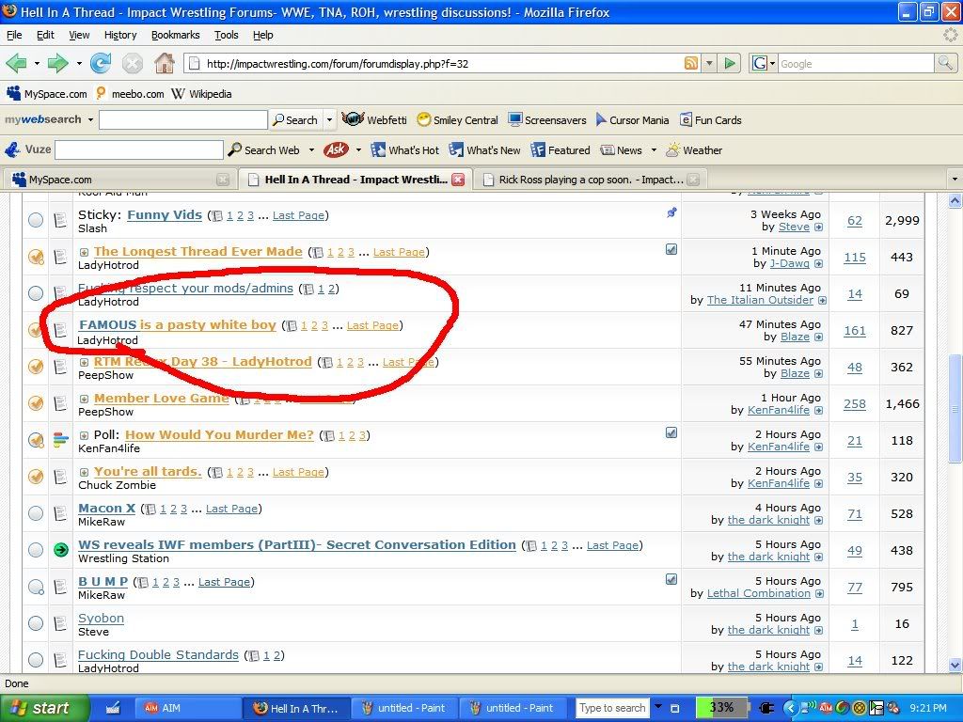Switch to the Rick Ross playing a cop tab
Screen dimensions: 963x722
tap(591, 180)
